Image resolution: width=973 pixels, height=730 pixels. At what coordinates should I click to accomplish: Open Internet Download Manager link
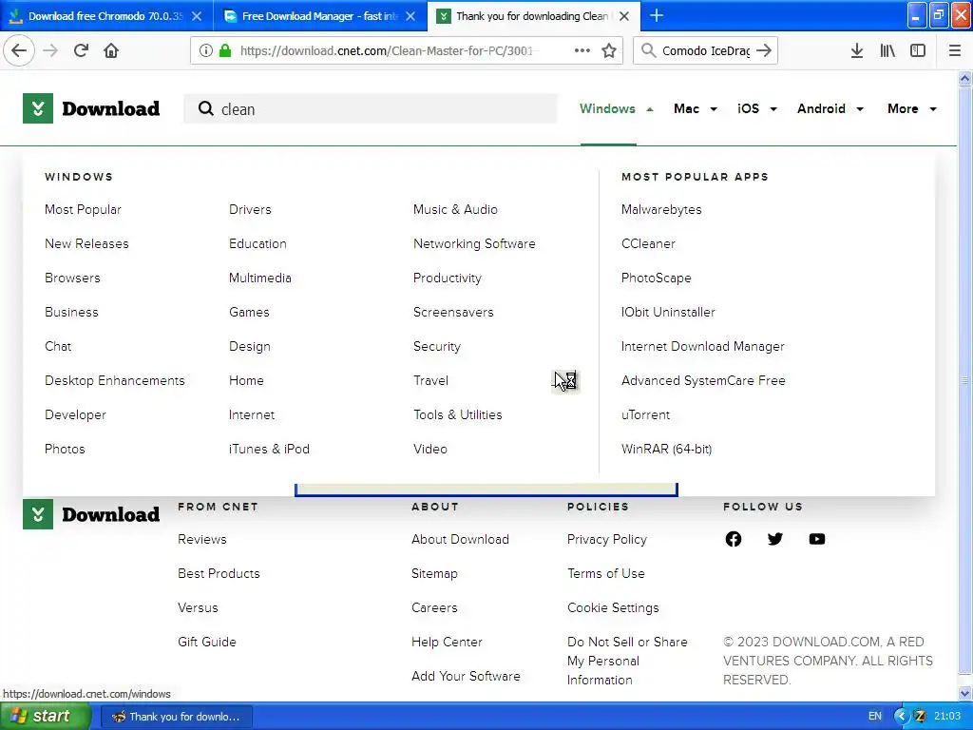(703, 346)
